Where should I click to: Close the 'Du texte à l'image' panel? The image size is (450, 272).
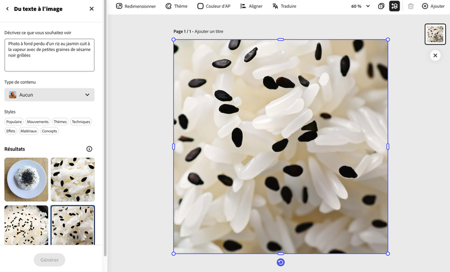[x=91, y=9]
